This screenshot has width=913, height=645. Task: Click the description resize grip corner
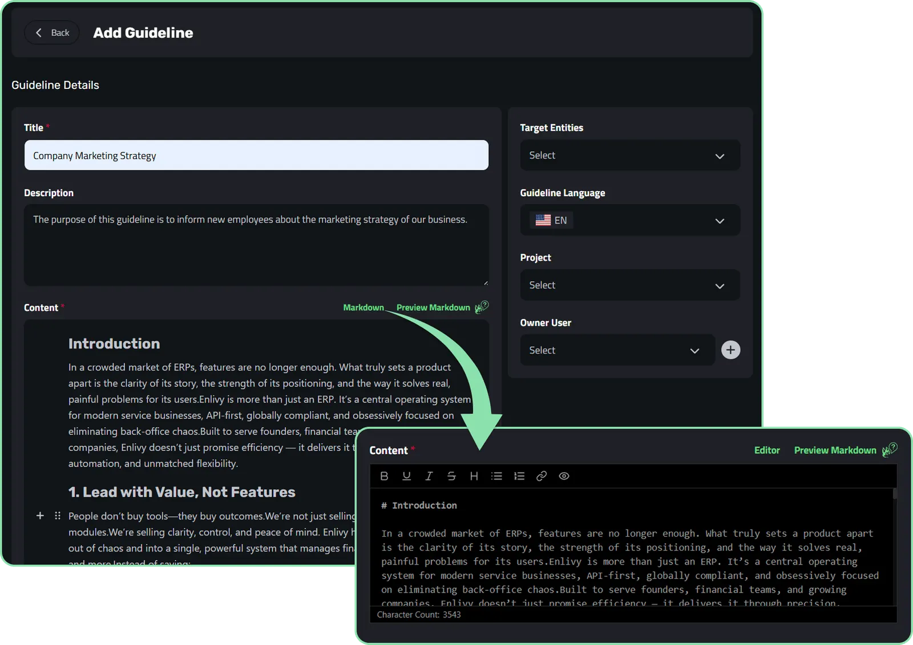tap(486, 282)
